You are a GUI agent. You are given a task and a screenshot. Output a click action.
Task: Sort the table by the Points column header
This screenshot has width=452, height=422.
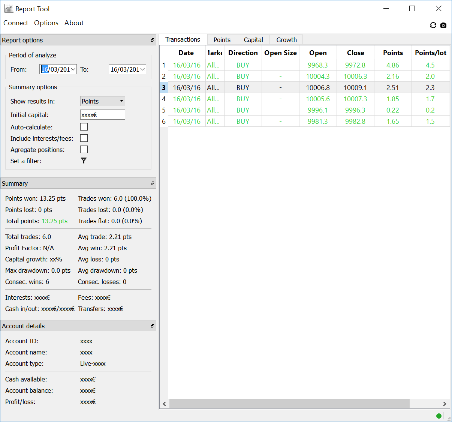point(393,53)
